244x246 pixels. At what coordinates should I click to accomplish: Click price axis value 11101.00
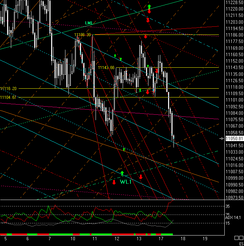click(x=234, y=100)
